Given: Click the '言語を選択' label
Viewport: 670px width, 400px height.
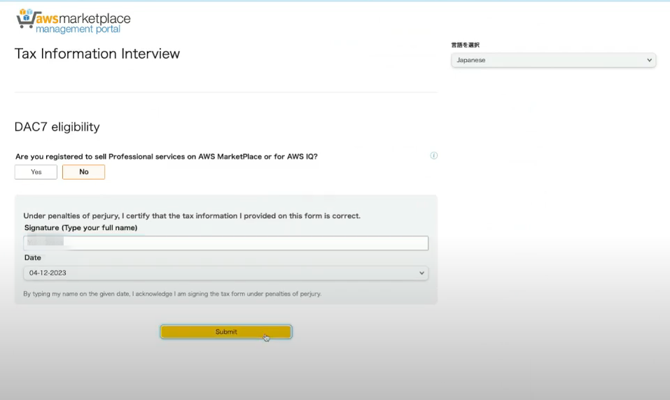Looking at the screenshot, I should (466, 45).
